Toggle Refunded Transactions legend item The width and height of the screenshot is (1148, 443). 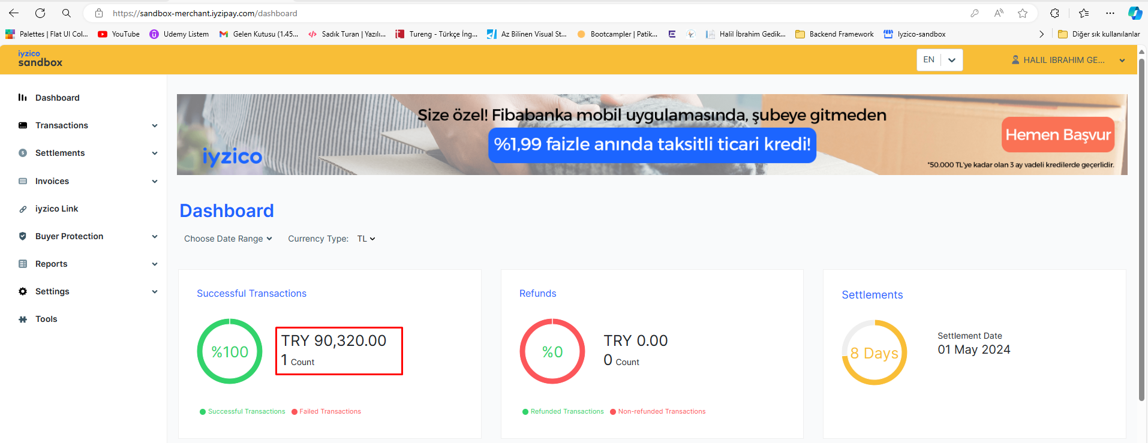[563, 411]
